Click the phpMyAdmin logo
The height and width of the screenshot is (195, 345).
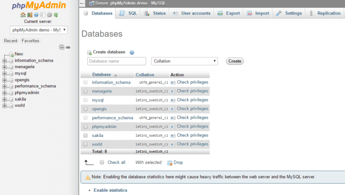click(39, 5)
